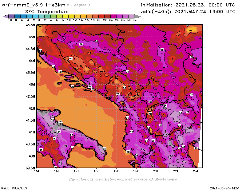Choose the yellow 8 to 10 legend swatch
The height and width of the screenshot is (190, 246).
pyautogui.click(x=65, y=17)
